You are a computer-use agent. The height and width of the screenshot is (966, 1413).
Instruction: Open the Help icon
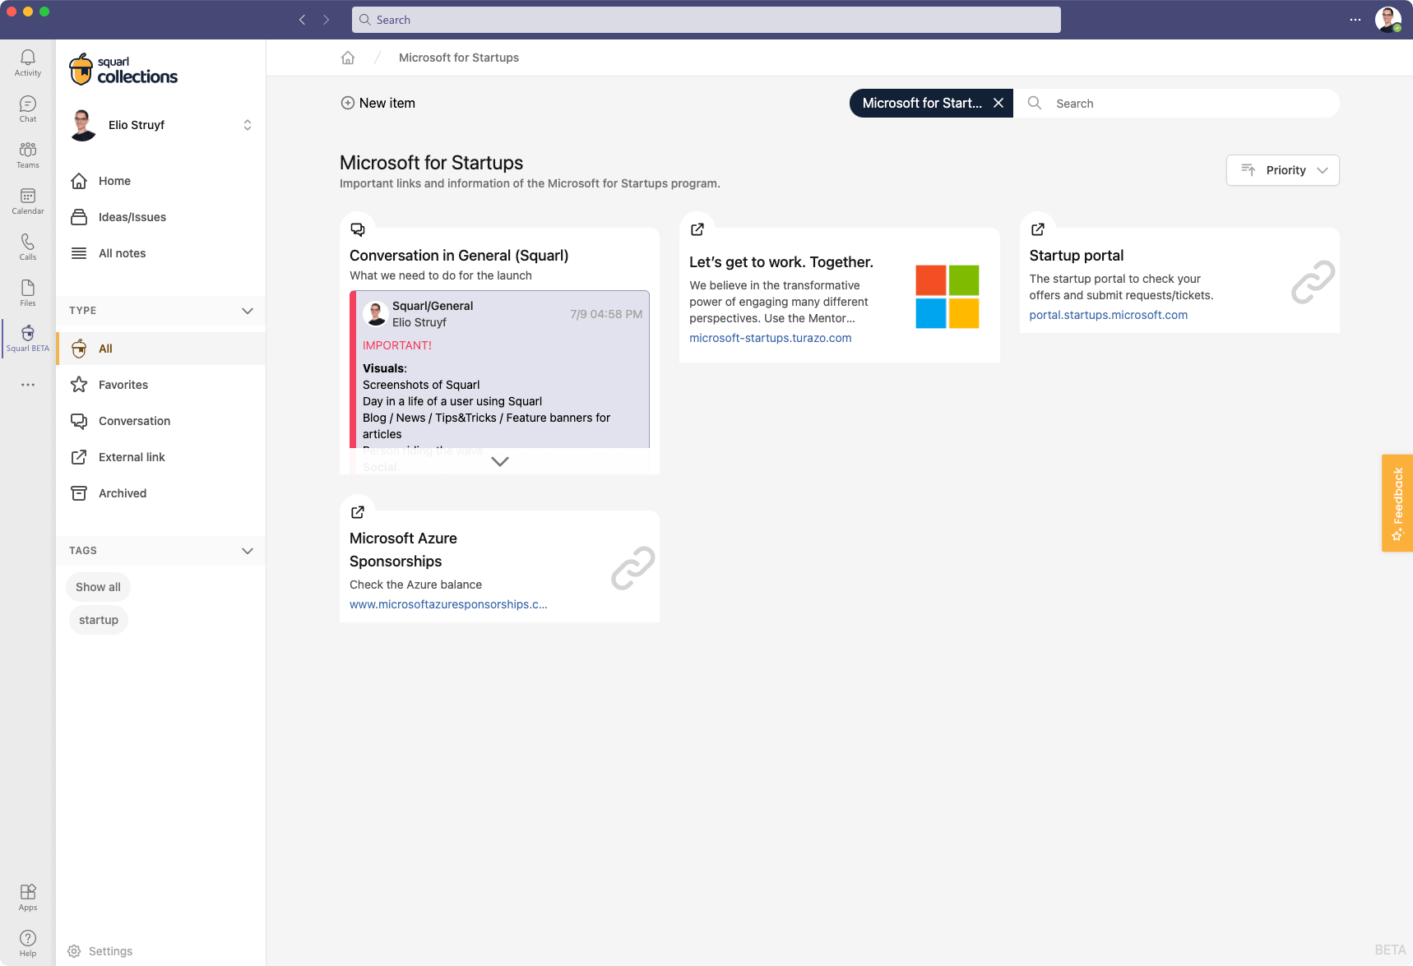(x=28, y=943)
